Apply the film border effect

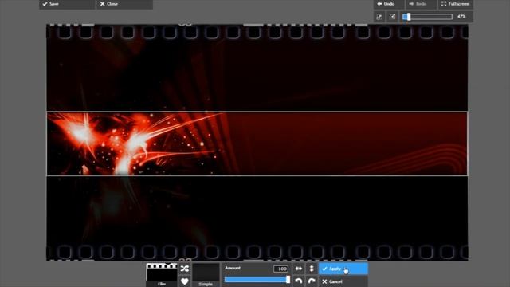point(343,269)
